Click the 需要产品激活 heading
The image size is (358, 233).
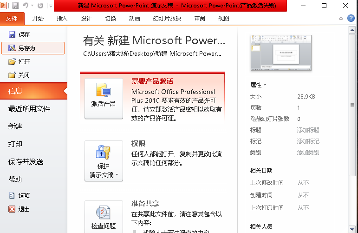(x=152, y=81)
